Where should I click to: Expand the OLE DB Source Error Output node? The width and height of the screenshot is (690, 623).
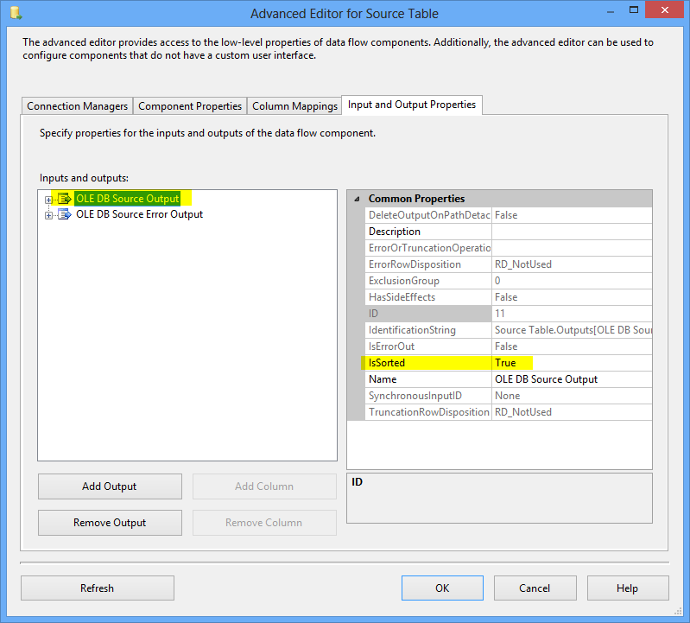49,215
